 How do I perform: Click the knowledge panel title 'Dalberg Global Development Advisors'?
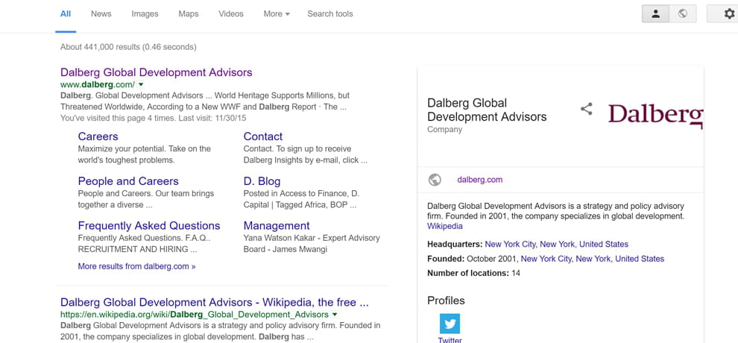[x=487, y=110]
